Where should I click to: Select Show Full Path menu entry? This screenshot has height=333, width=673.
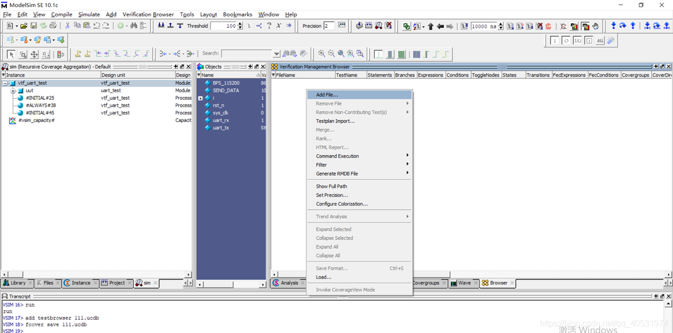359,186
